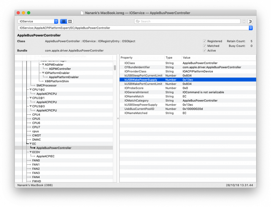
Task: Select the FAN4 tree item
Action: pos(36,177)
